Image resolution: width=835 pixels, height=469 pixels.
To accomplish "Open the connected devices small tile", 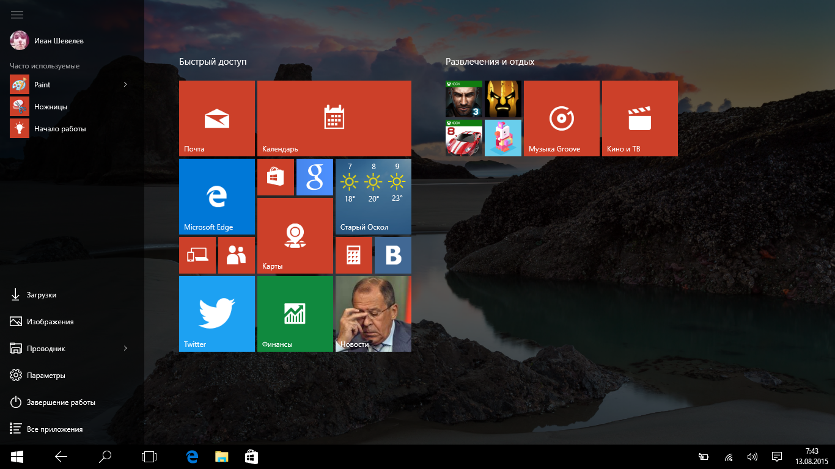I will click(197, 255).
